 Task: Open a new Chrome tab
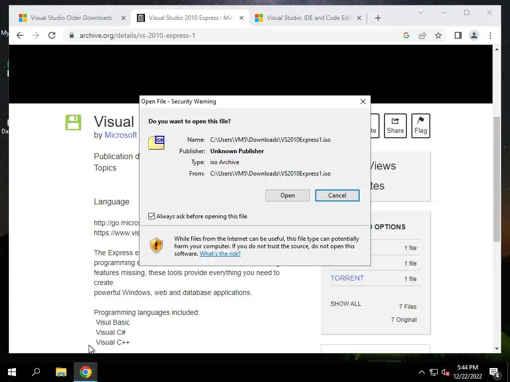tap(378, 18)
